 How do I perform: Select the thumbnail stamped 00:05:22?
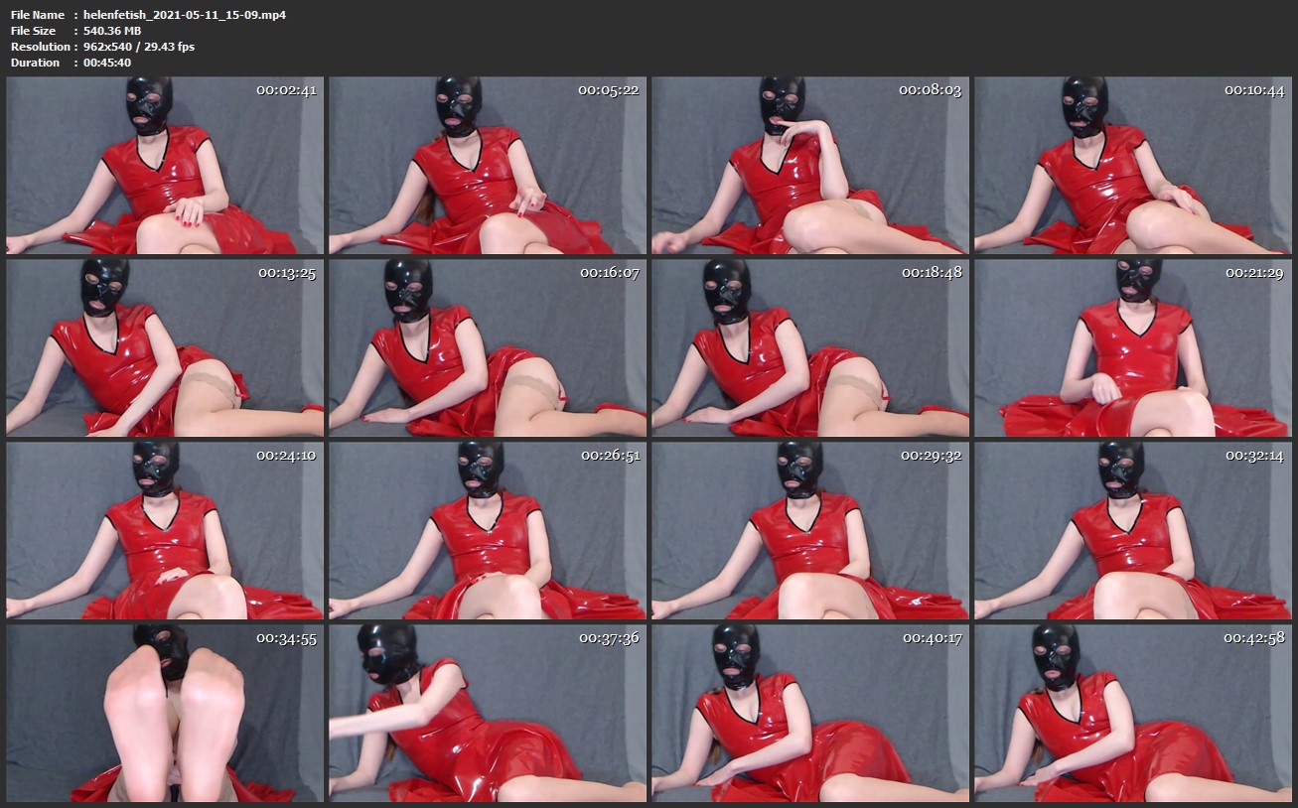[488, 165]
